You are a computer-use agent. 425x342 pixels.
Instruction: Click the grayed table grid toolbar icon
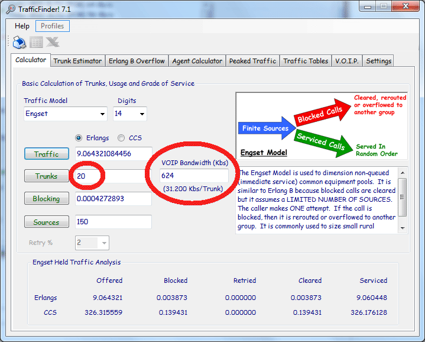tap(36, 43)
